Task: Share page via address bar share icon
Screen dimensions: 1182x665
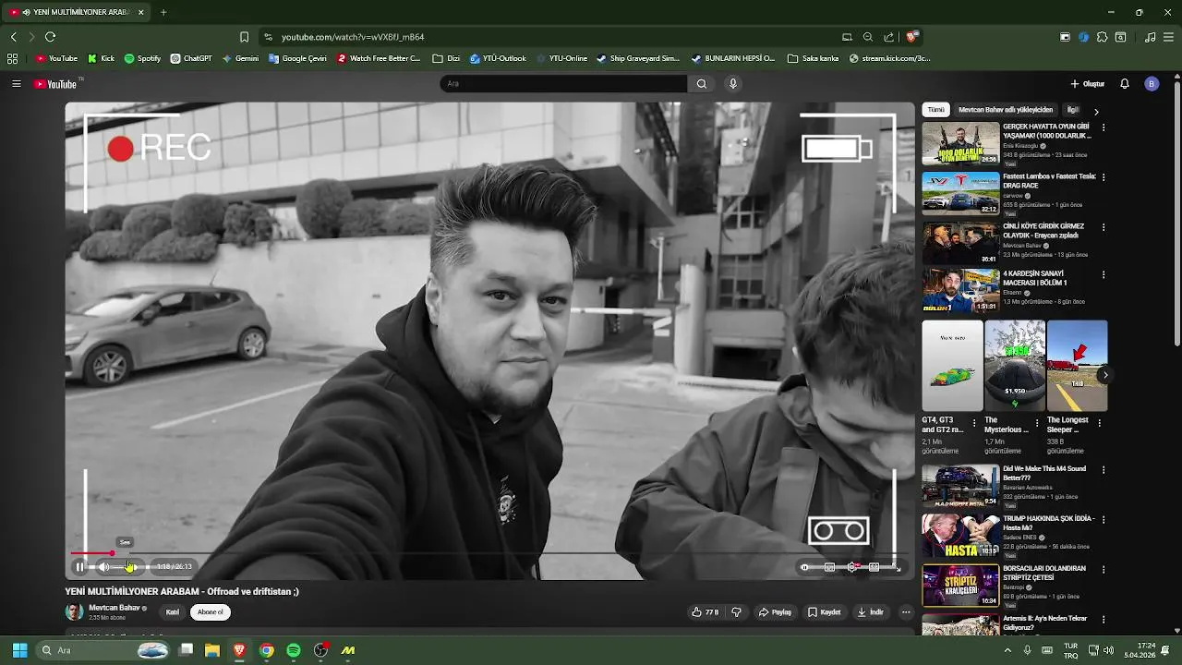Action: [888, 37]
